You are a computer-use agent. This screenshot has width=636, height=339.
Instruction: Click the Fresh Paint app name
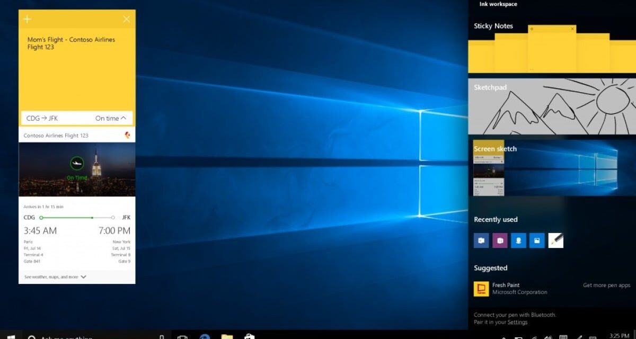[x=506, y=285]
